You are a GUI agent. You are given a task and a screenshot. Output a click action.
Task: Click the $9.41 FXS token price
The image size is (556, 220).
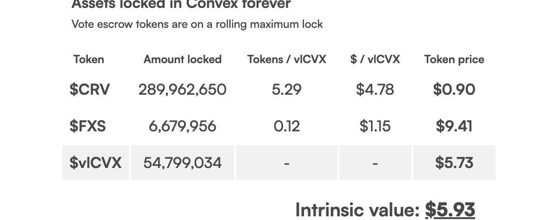click(x=454, y=126)
